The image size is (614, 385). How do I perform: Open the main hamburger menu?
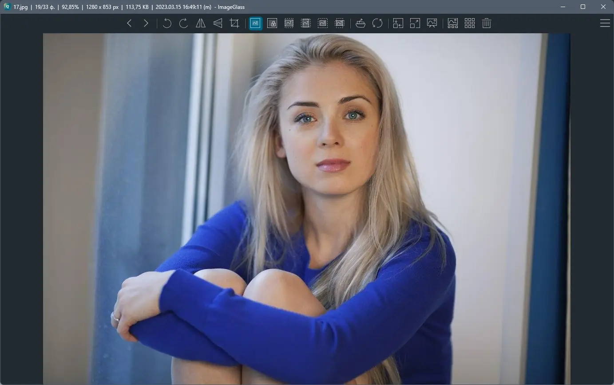coord(605,24)
